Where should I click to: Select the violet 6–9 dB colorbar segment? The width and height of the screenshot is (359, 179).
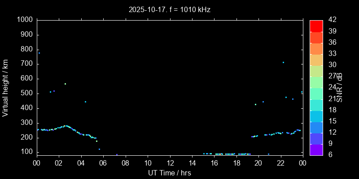[316, 150]
